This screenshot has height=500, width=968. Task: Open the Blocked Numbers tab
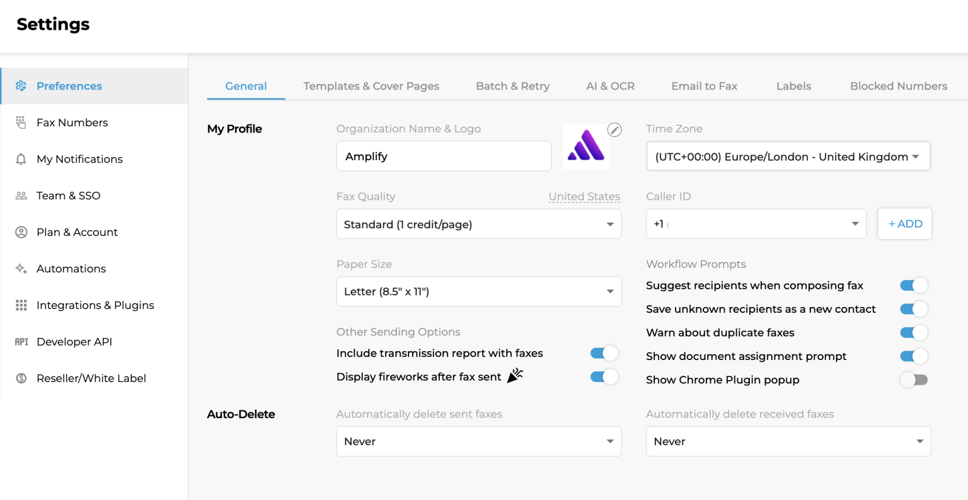899,86
